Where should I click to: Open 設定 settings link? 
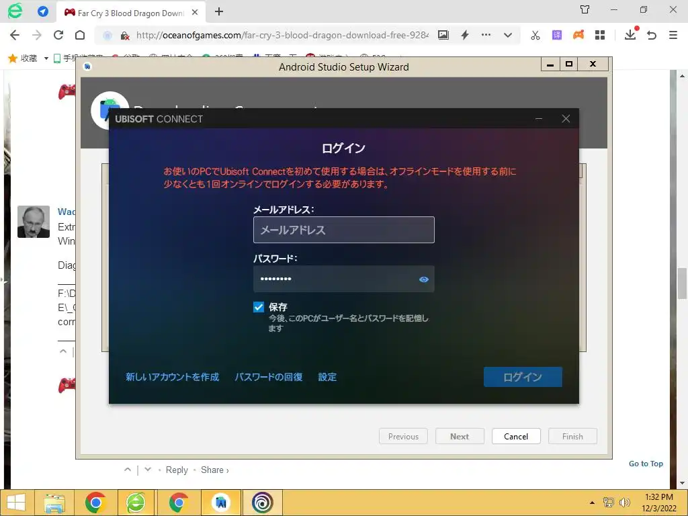[x=327, y=377]
